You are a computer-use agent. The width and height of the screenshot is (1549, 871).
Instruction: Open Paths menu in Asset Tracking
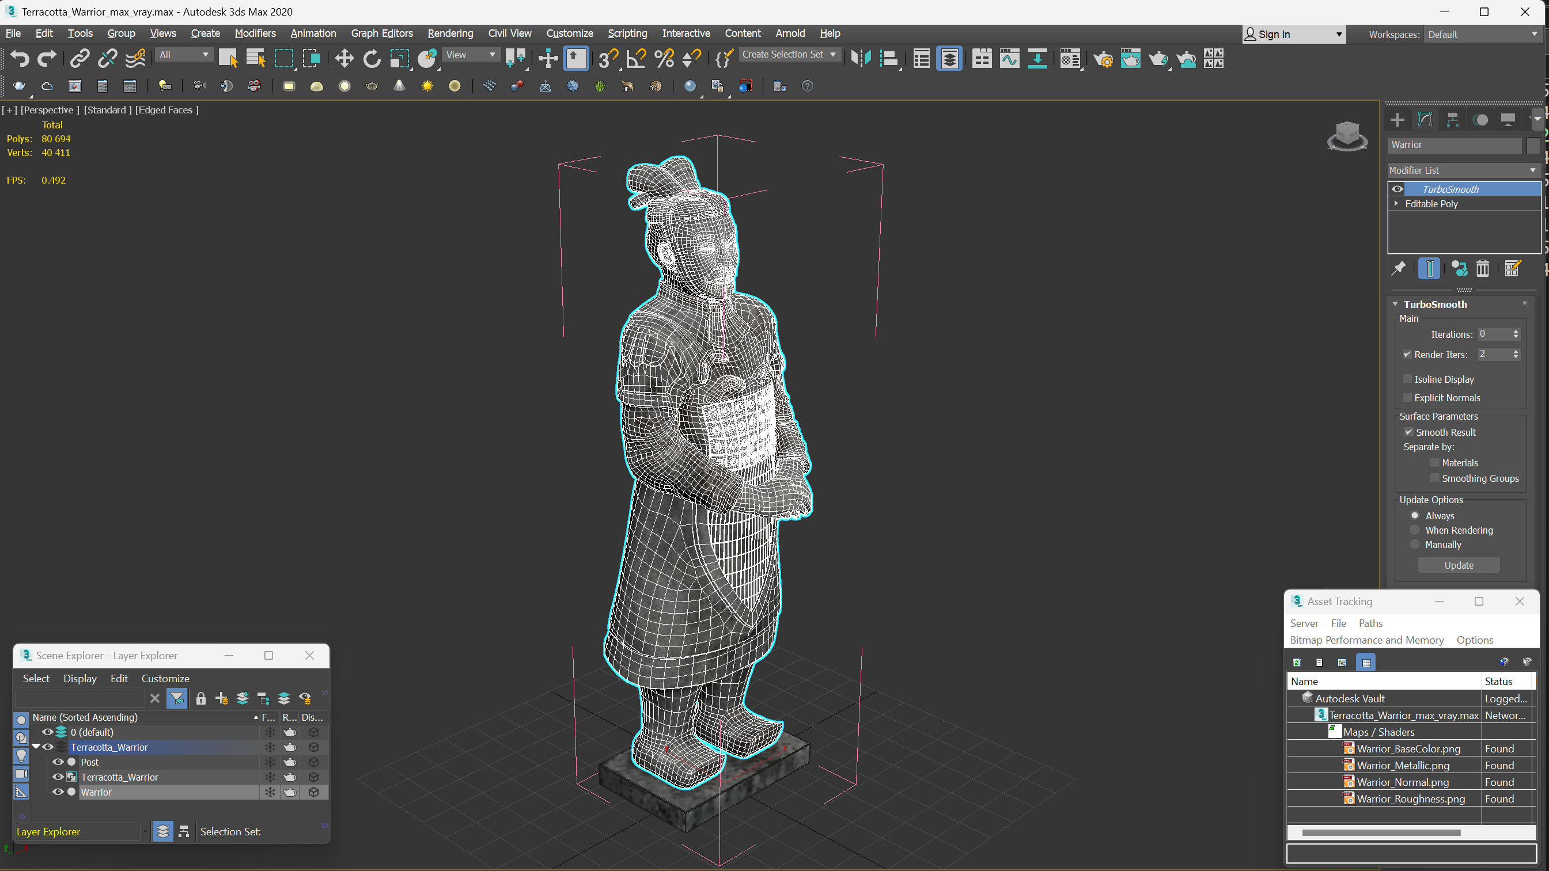[1370, 623]
